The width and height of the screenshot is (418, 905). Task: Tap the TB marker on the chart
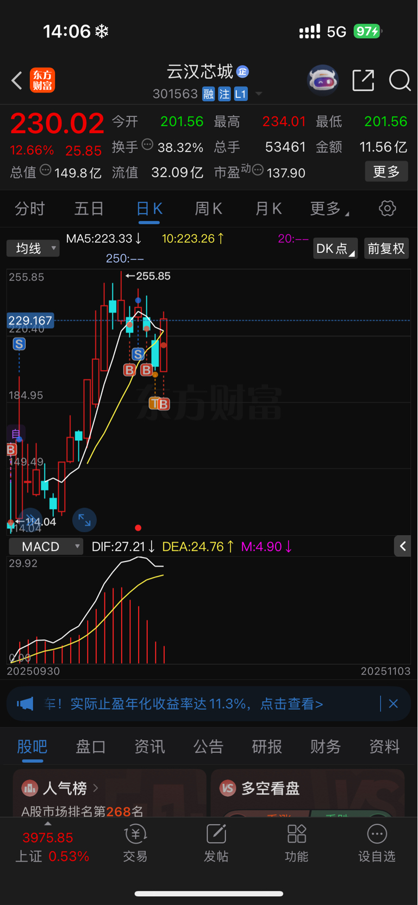[x=159, y=404]
